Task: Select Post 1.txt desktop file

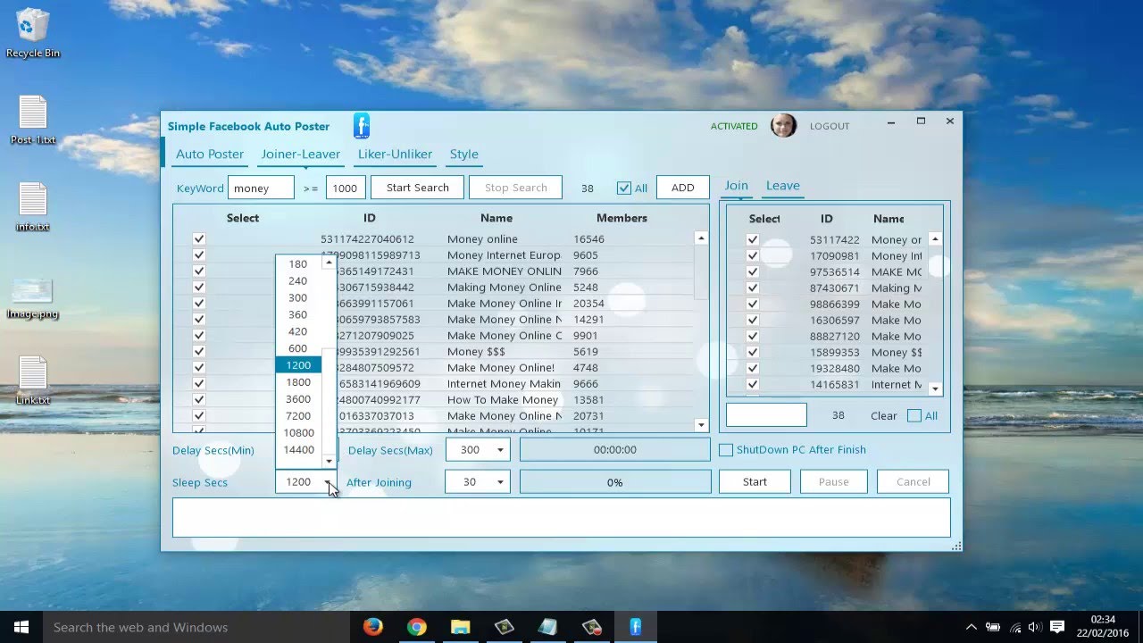Action: (33, 120)
